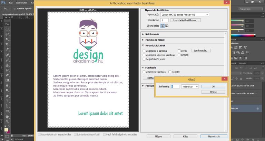265x141 pixels.
Task: Select the Zoom tool
Action: tap(7, 122)
